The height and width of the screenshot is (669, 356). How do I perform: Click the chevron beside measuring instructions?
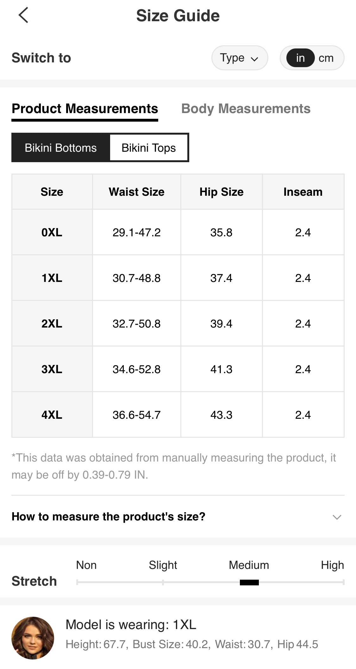(x=337, y=517)
